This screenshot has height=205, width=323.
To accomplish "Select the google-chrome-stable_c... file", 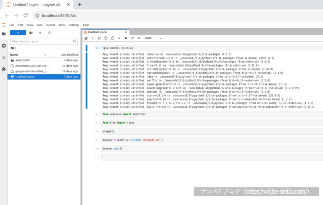I will click(44, 71).
